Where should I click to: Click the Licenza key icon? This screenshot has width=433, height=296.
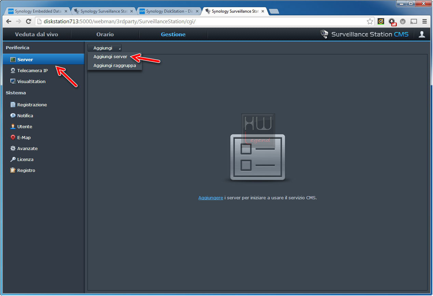pos(13,160)
